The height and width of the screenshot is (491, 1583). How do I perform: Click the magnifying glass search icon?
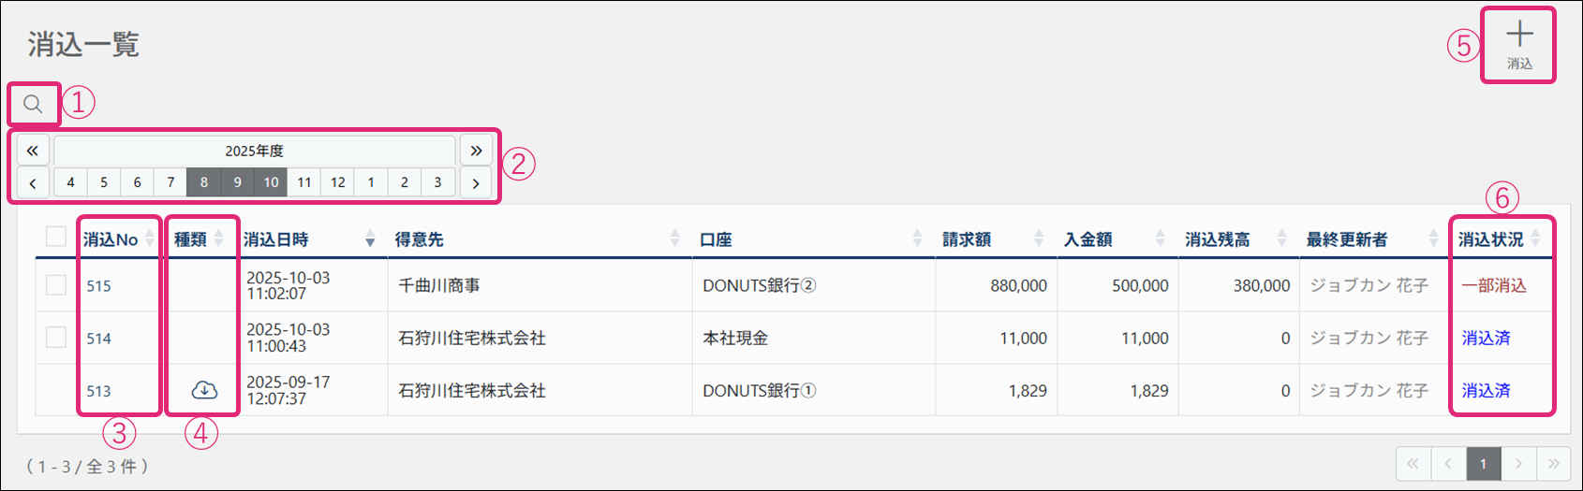pyautogui.click(x=33, y=104)
